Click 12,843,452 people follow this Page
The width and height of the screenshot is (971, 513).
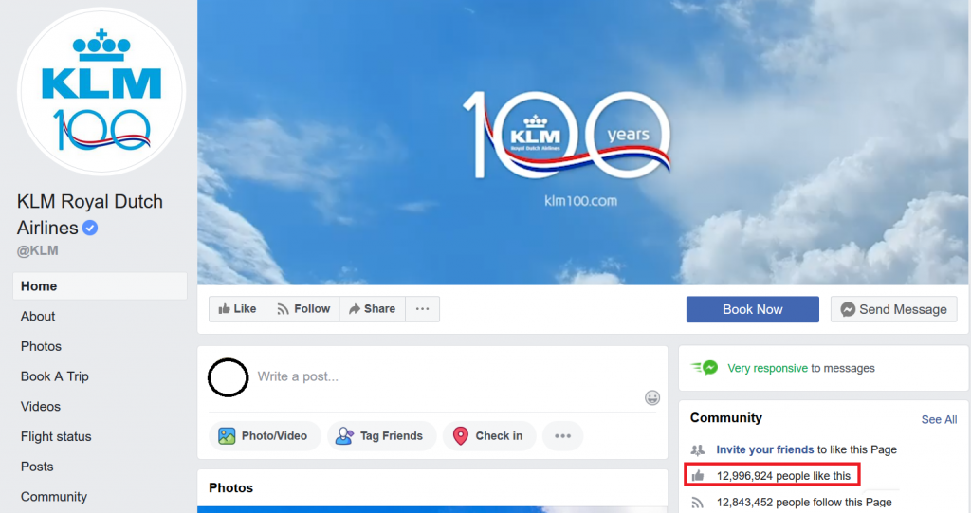[804, 502]
